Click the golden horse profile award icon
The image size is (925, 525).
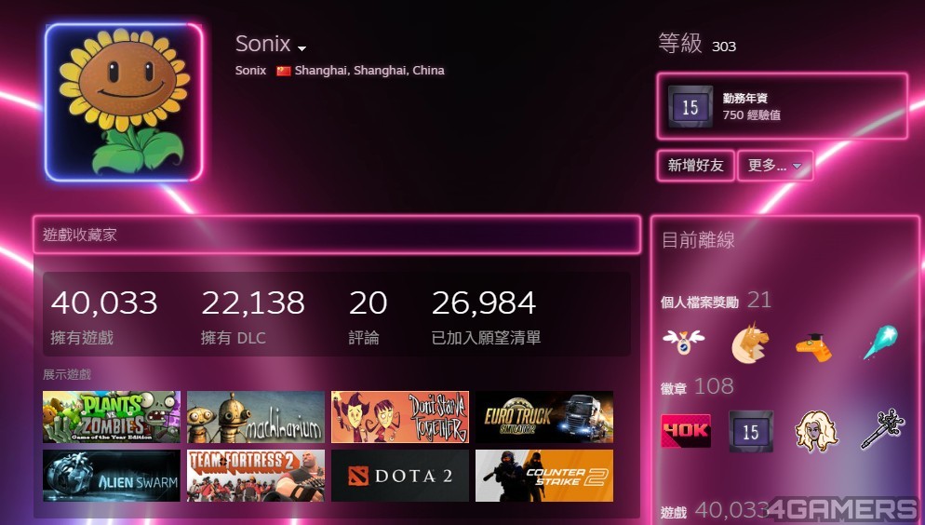click(750, 343)
